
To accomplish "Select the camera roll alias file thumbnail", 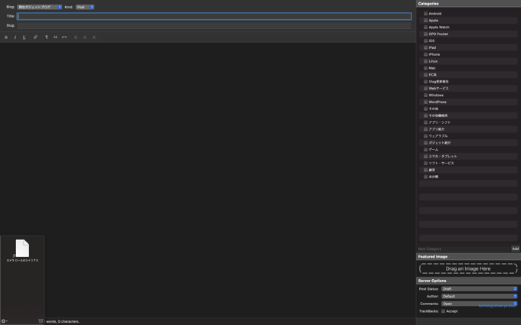I will pyautogui.click(x=22, y=249).
